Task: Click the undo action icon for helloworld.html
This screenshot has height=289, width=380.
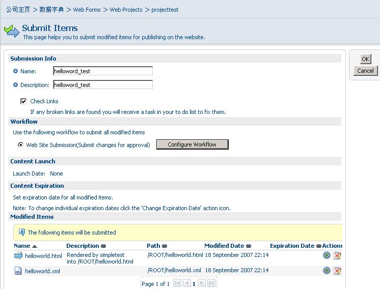Action: [337, 255]
